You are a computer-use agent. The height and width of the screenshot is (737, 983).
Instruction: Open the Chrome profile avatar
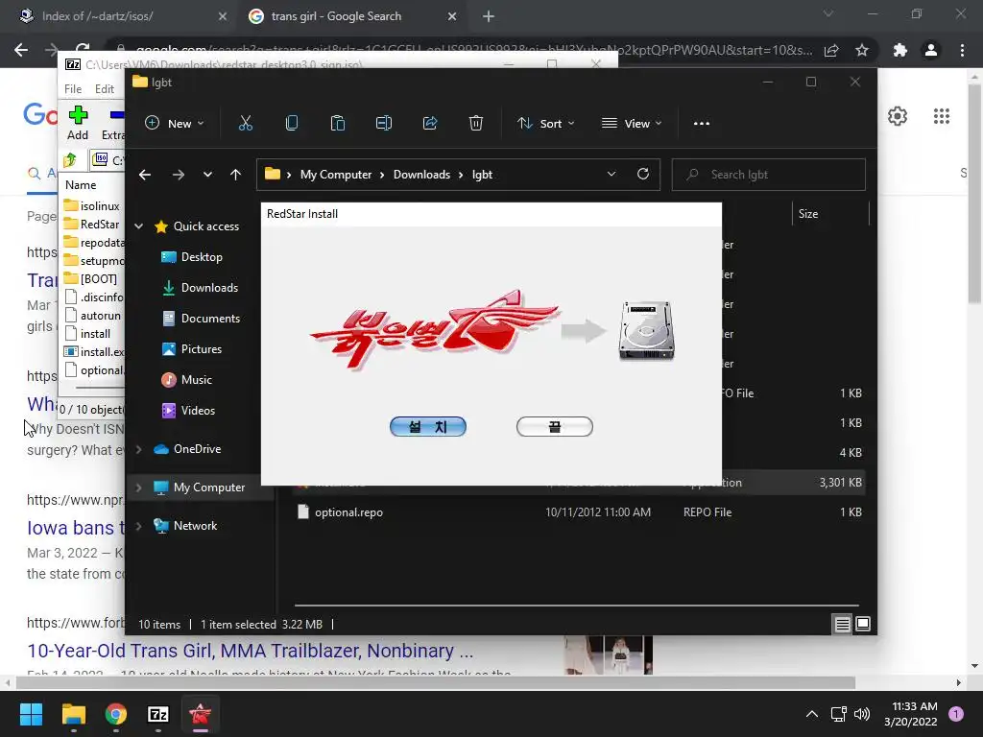pyautogui.click(x=931, y=50)
